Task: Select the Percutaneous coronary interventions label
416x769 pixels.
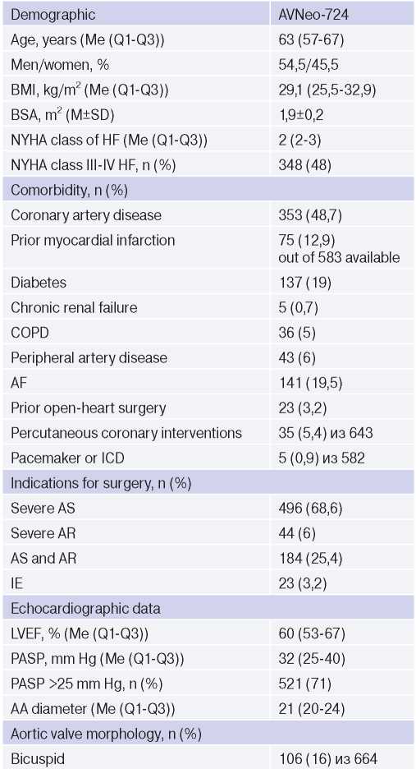Action: pyautogui.click(x=126, y=433)
